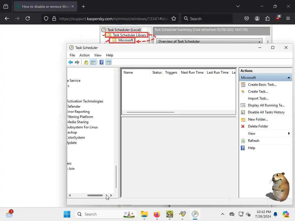Viewport: 295px width, 221px height.
Task: Select the 'Error Reporting' tree folder
Action: click(78, 112)
